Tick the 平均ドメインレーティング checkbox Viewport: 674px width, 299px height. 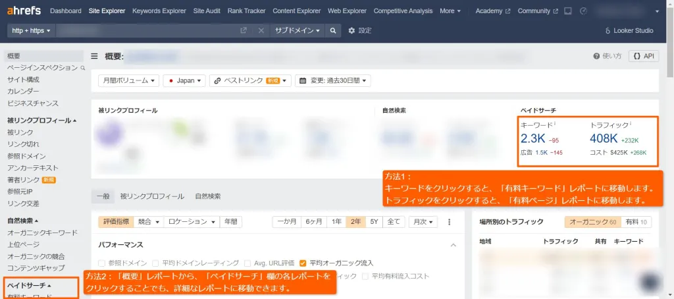tap(155, 263)
